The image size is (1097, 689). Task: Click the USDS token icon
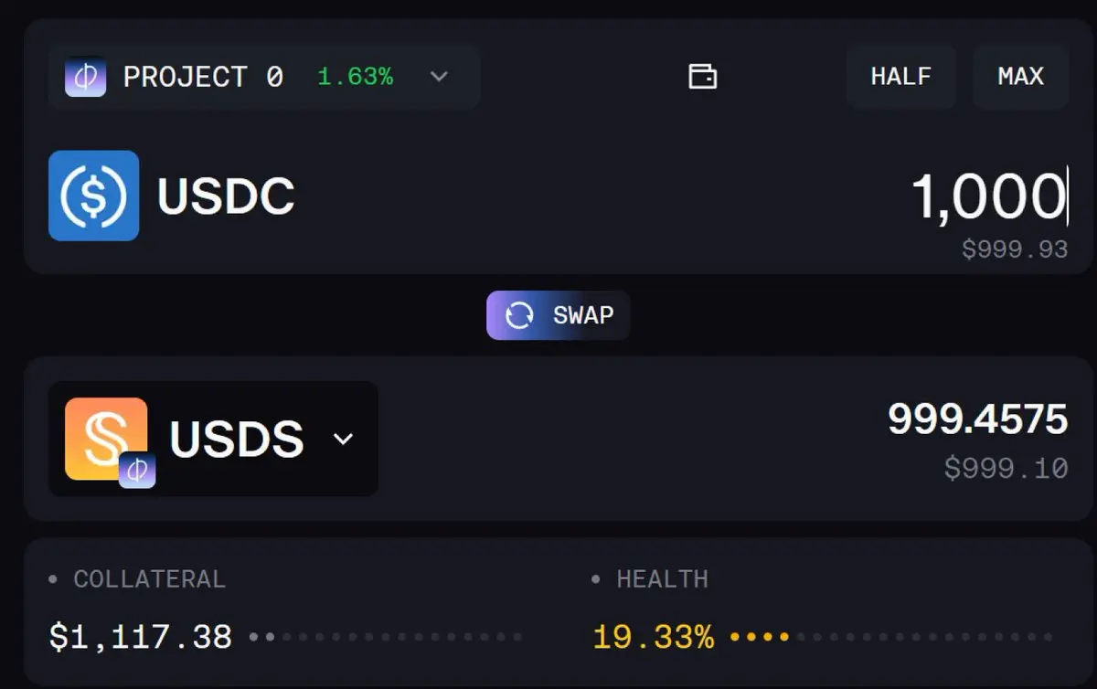point(105,438)
